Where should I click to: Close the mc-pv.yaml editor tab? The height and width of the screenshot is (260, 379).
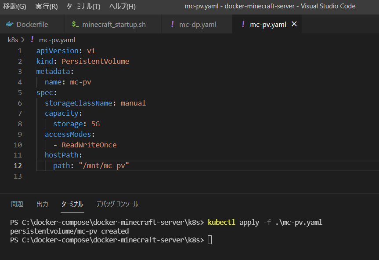tap(294, 24)
